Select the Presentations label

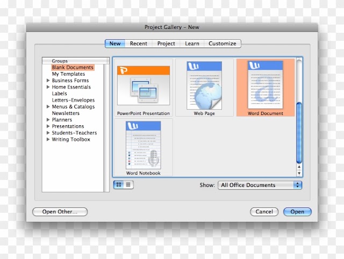click(68, 126)
